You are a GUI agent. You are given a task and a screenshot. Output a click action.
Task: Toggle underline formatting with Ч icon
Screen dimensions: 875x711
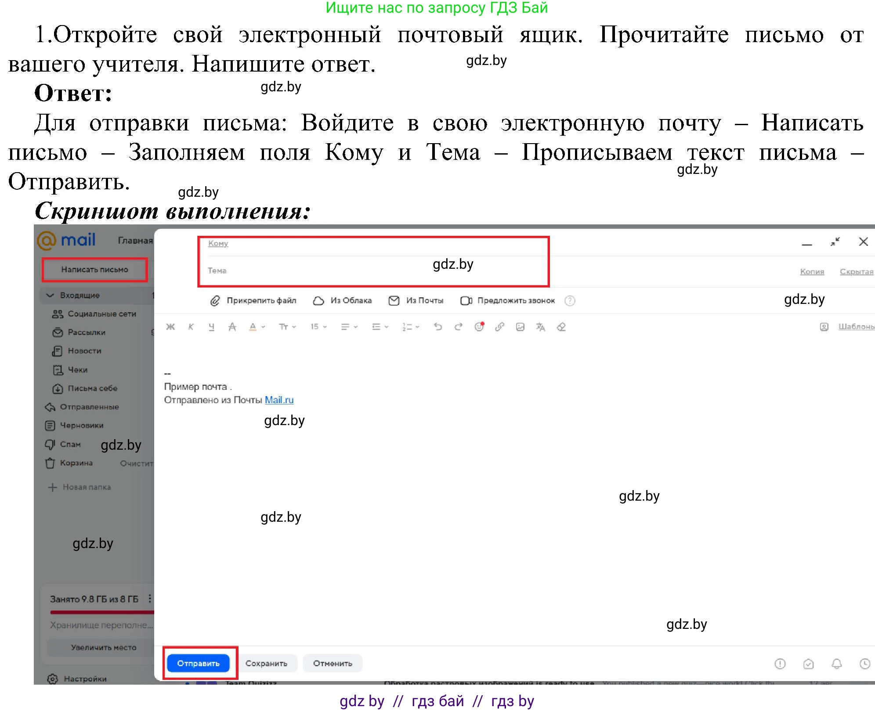pos(212,327)
